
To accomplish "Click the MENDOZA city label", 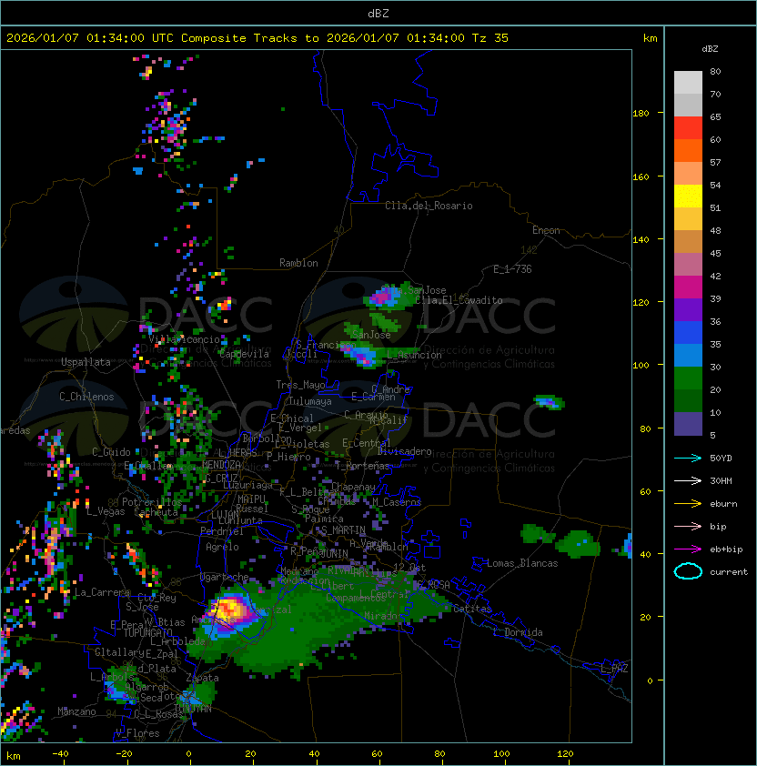I will point(221,465).
